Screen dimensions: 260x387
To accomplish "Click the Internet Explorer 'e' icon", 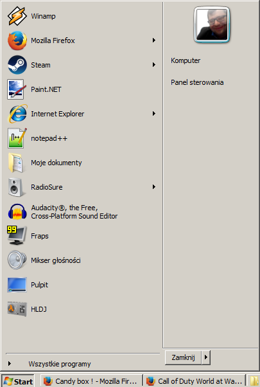I will click(17, 114).
